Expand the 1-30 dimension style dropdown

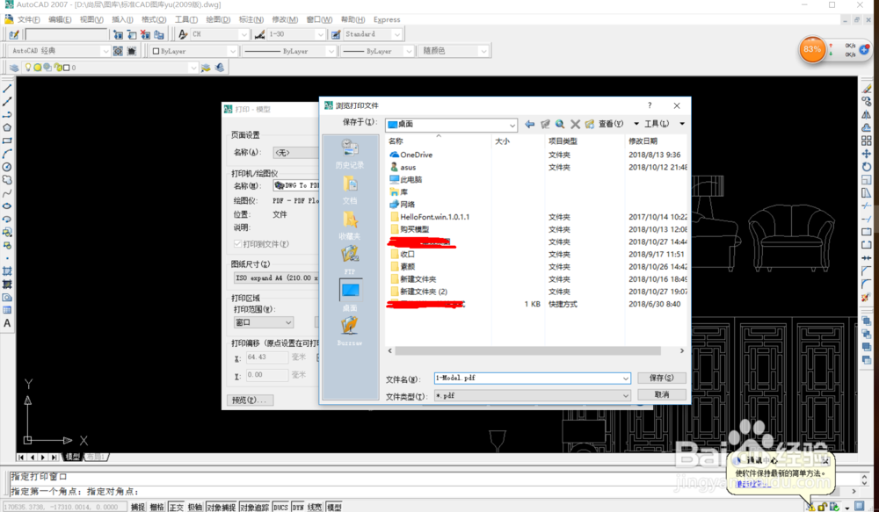click(x=321, y=34)
